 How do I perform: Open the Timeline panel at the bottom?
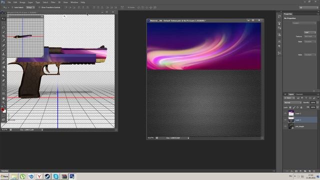pos(4,171)
